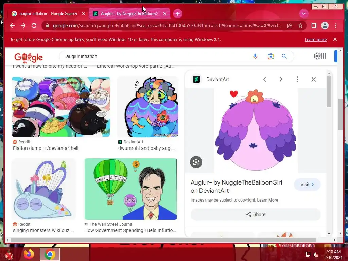Image resolution: width=348 pixels, height=261 pixels.
Task: Open the Flation dump Reddit image
Action: [x=61, y=107]
